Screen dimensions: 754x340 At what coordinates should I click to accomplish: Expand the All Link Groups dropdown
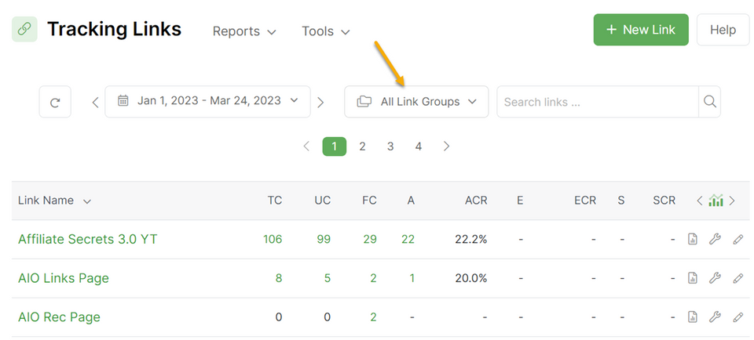coord(416,102)
